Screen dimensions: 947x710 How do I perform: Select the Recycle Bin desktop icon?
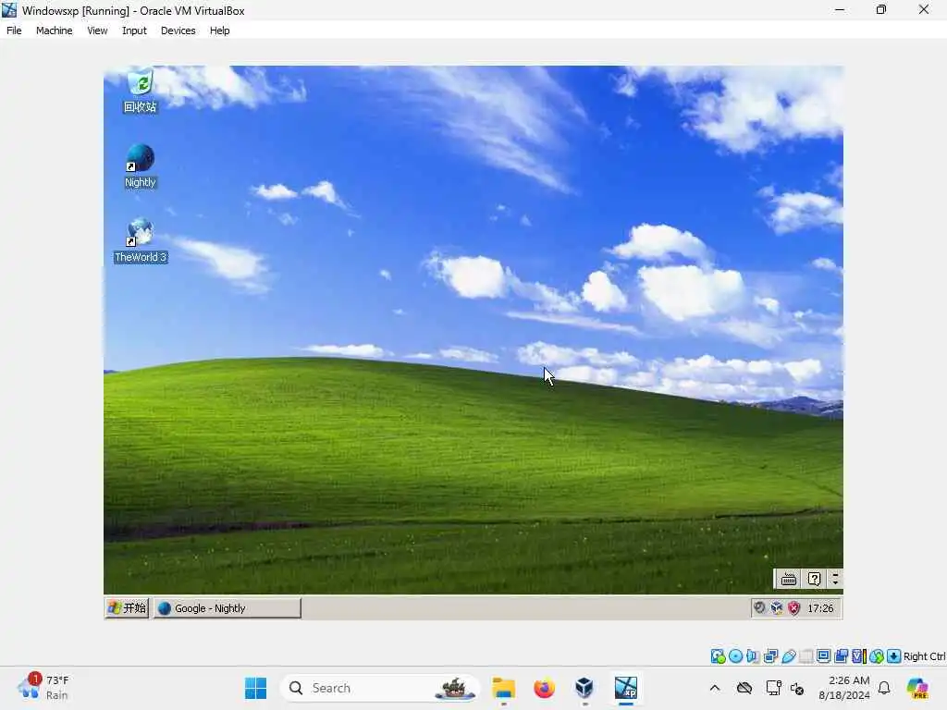[141, 92]
